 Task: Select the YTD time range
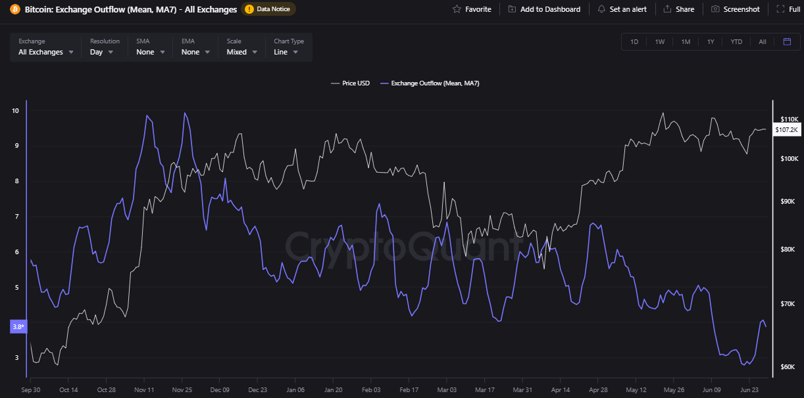point(736,41)
